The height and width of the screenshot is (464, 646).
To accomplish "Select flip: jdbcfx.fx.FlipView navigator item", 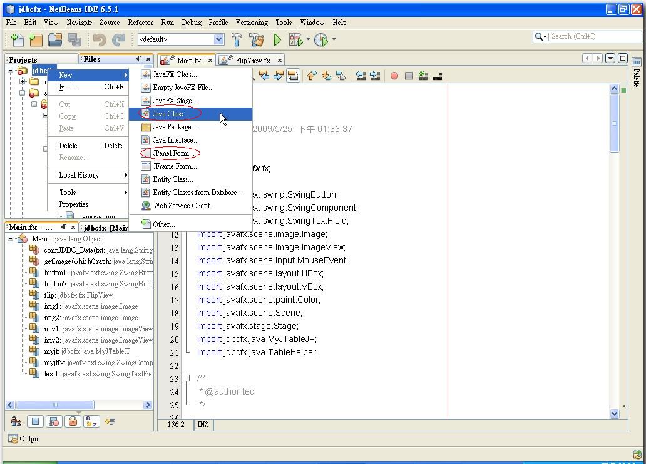I will [x=71, y=295].
